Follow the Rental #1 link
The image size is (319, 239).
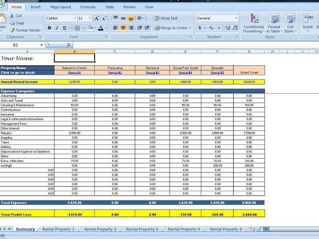(x=75, y=73)
